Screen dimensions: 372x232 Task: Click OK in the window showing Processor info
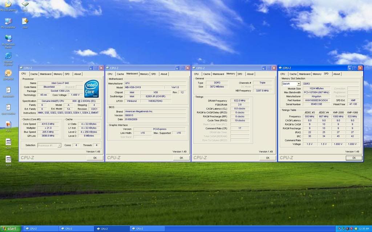[x=95, y=158]
